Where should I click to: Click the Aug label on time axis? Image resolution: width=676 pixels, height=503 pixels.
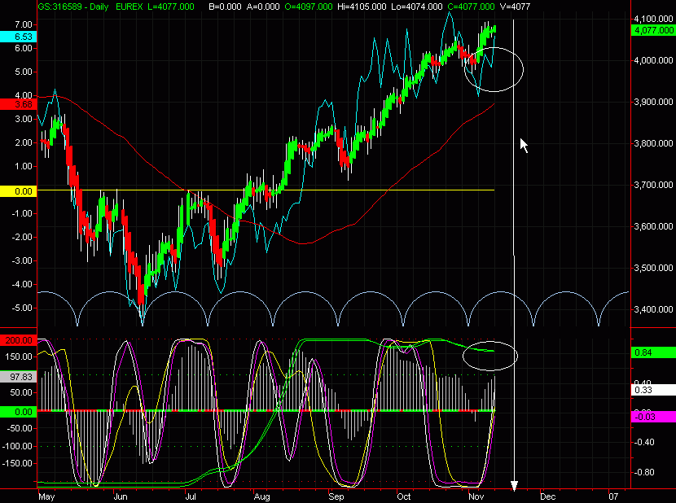(x=261, y=496)
